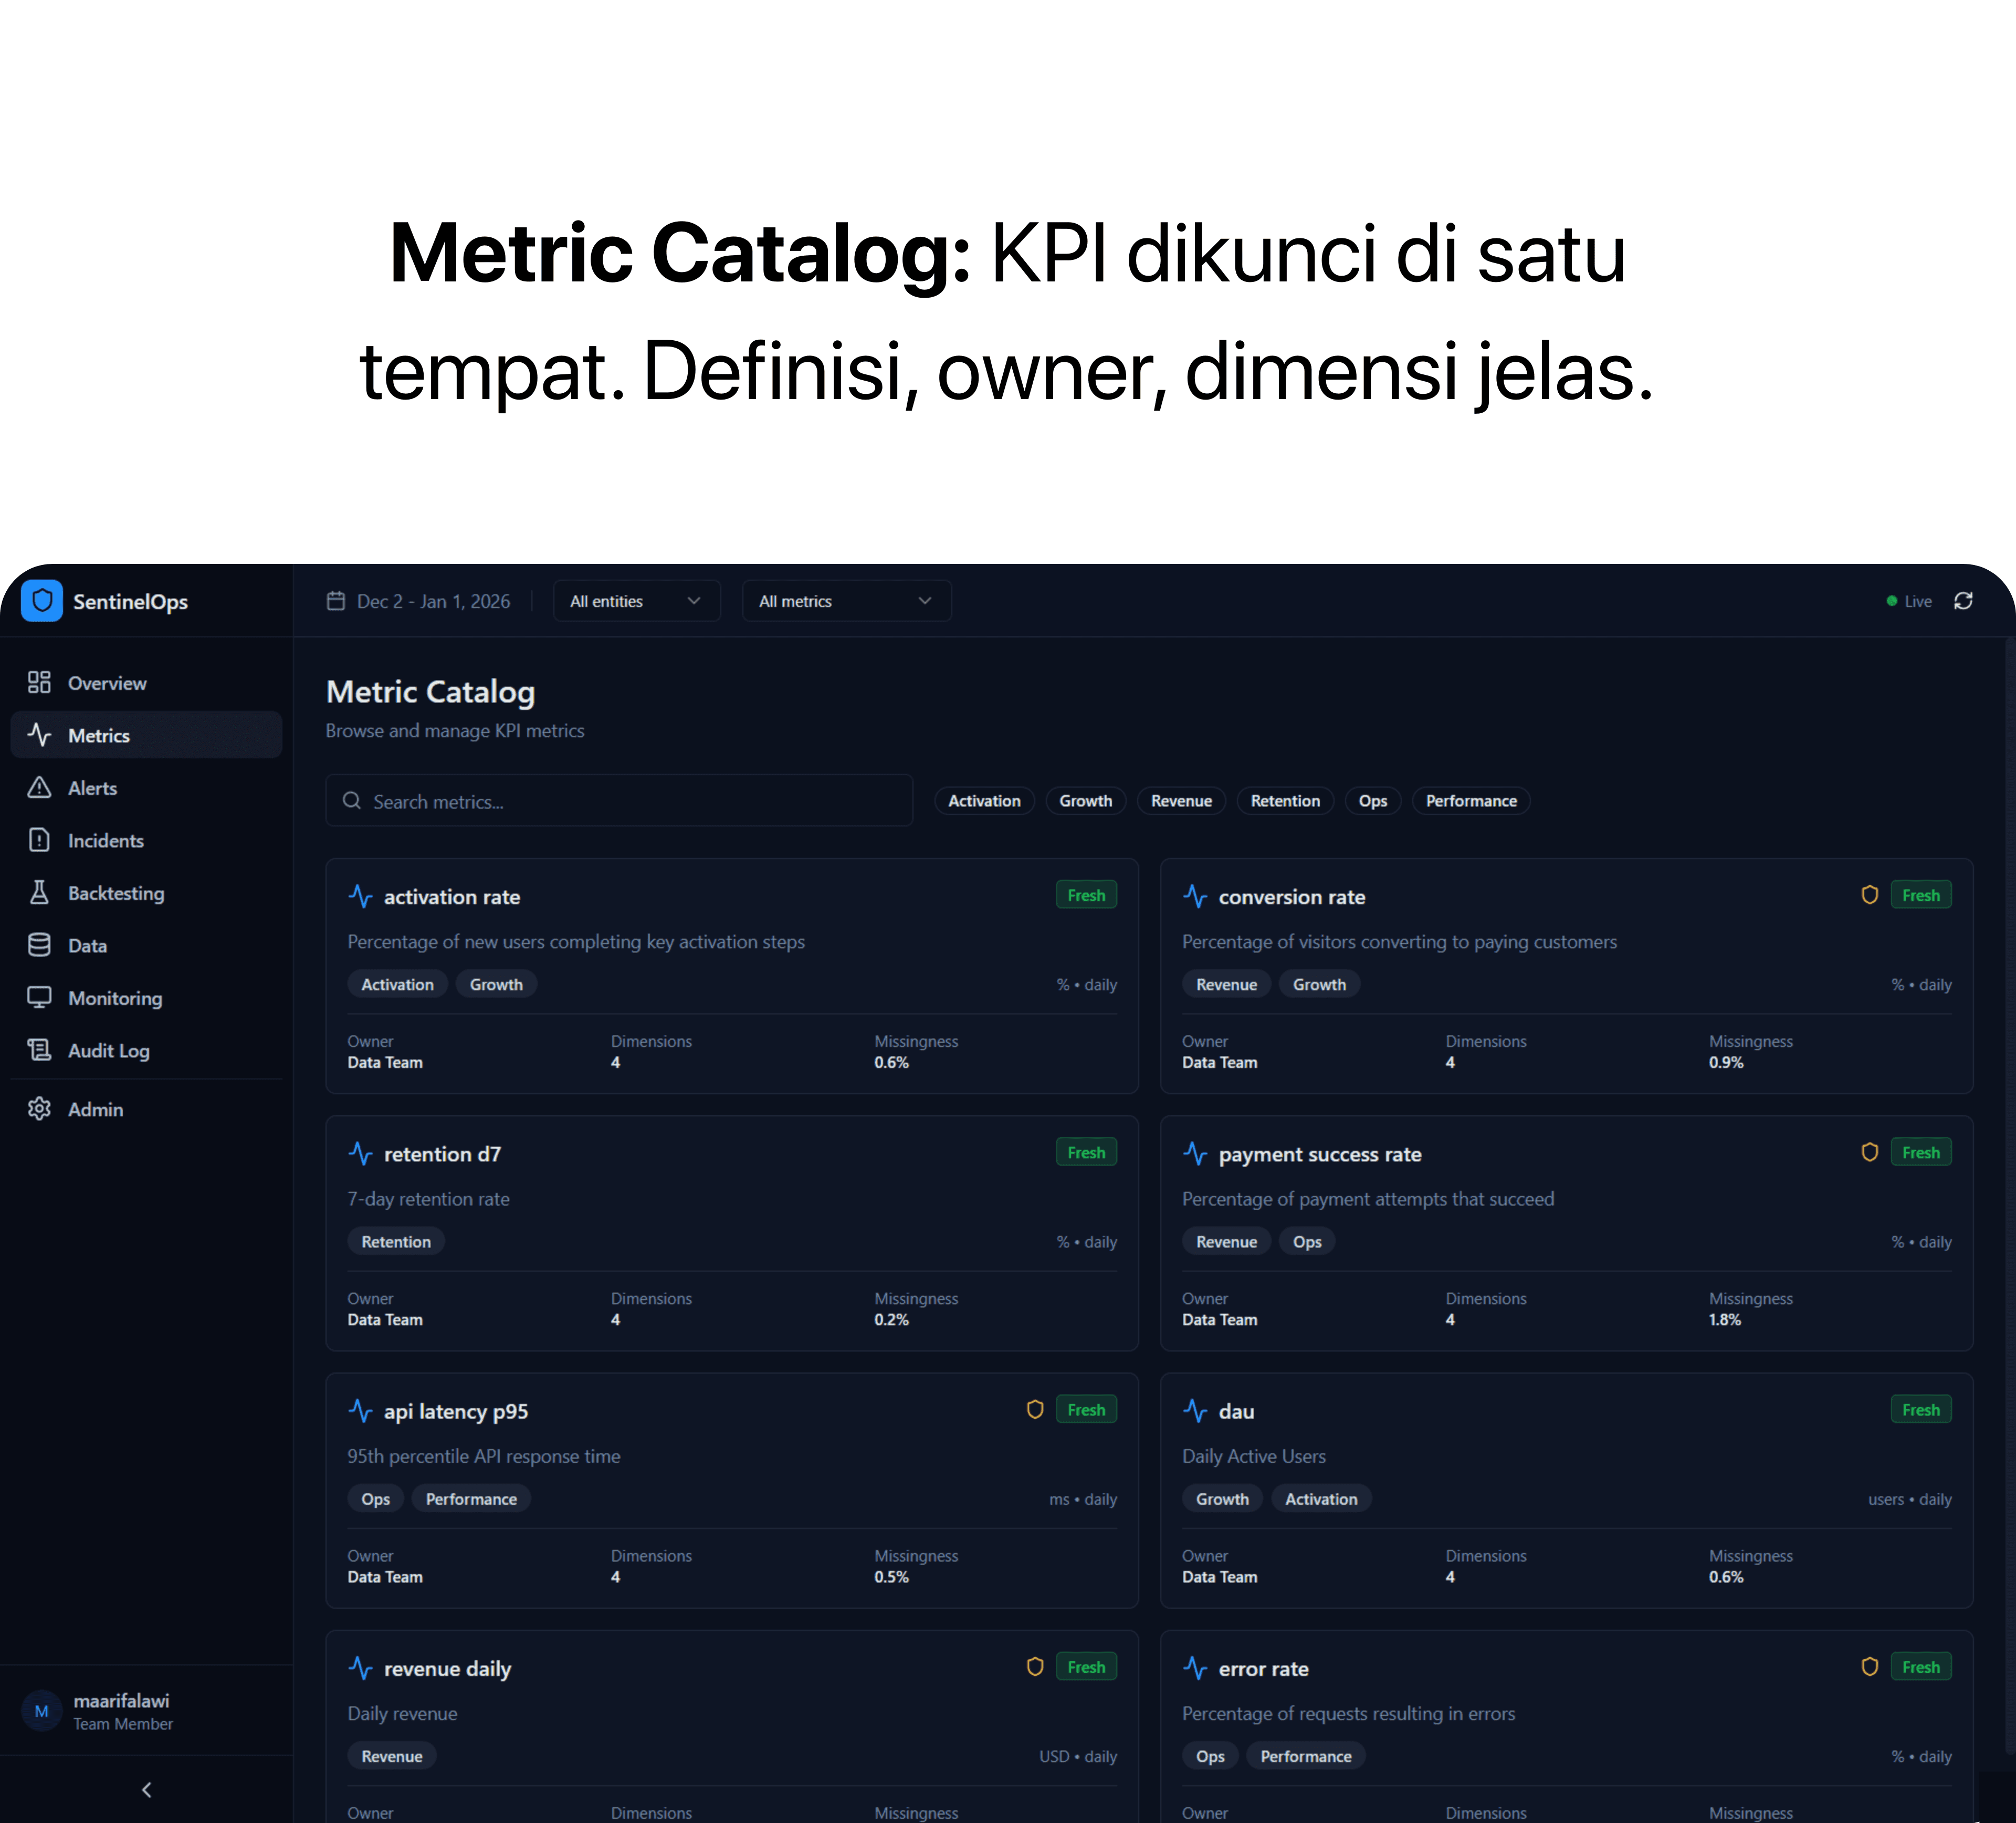Toggle the Activation filter chip

(x=984, y=801)
